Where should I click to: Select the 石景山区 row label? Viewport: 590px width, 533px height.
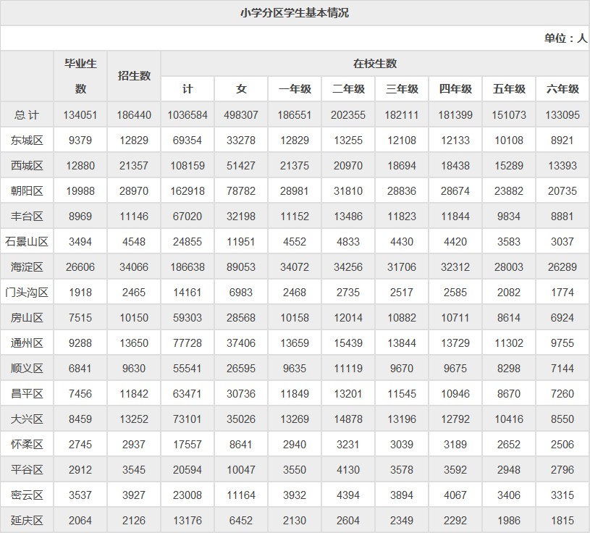pos(27,242)
